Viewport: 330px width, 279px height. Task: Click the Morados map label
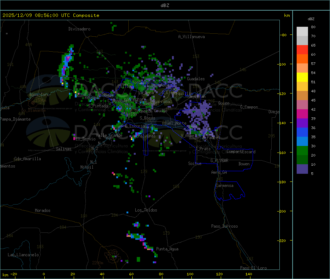coord(43,210)
